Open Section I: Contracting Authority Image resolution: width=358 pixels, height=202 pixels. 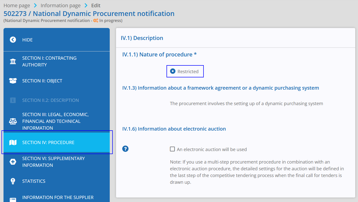click(49, 61)
